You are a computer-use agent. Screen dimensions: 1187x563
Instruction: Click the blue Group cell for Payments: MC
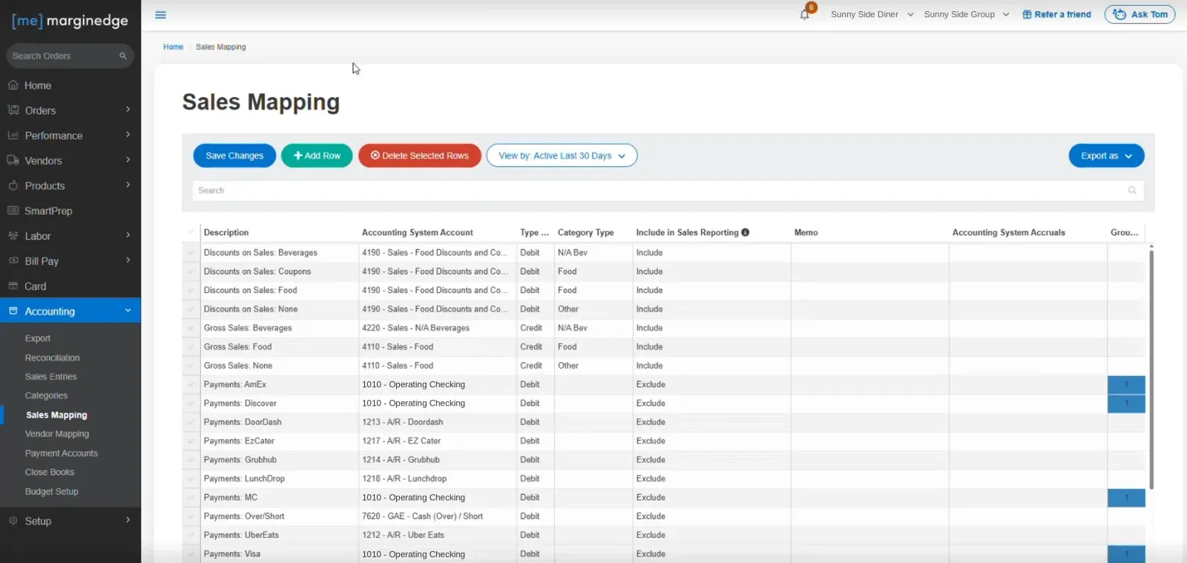tap(1126, 498)
